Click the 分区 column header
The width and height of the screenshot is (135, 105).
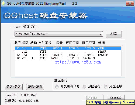(x=25, y=43)
